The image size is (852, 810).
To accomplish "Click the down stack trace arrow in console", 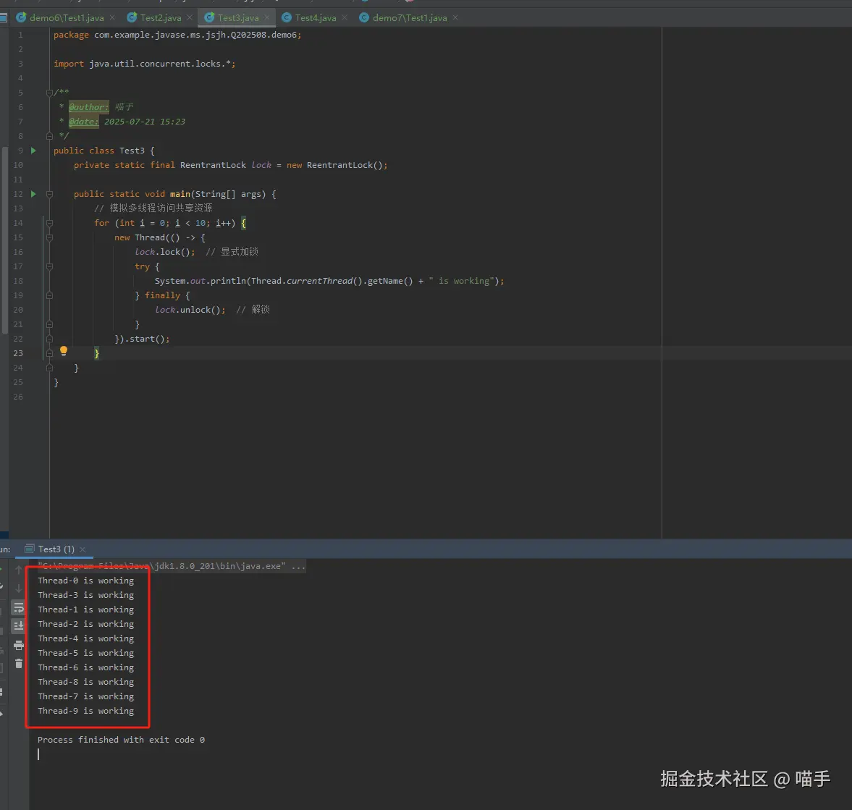I will pos(19,588).
